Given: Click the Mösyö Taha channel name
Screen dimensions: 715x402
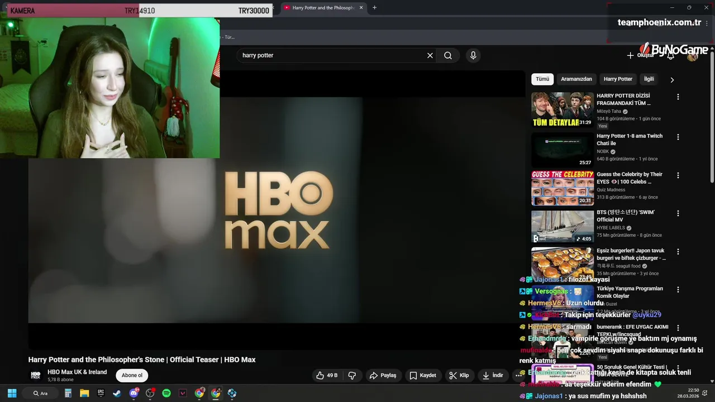Looking at the screenshot, I should click(x=609, y=111).
